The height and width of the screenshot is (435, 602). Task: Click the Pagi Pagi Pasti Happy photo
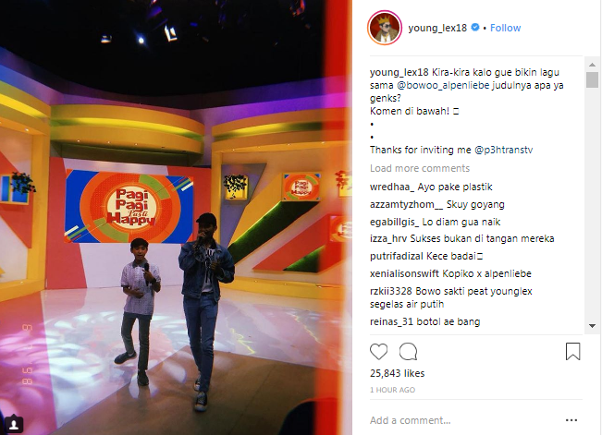pyautogui.click(x=176, y=218)
